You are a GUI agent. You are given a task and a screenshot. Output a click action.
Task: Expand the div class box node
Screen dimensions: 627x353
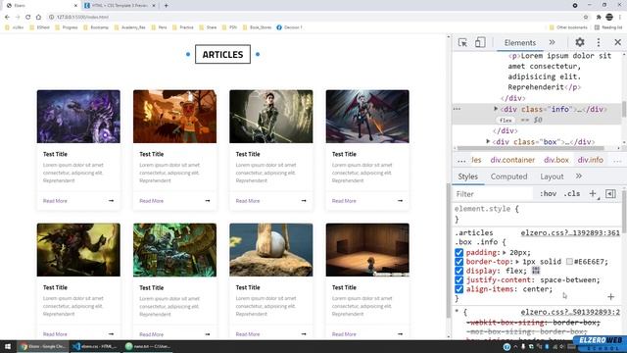point(488,141)
